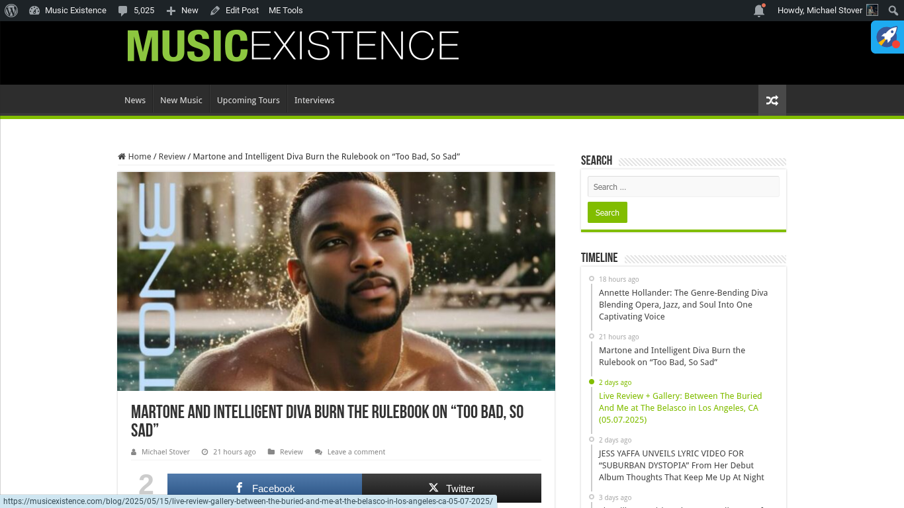Click the random article shuffle icon
The width and height of the screenshot is (904, 508).
tap(772, 101)
